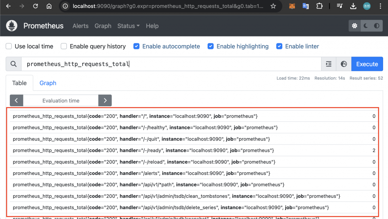Screen dimensions: 388x219
Task: Select the handler="/" result row
Action: click(194, 116)
